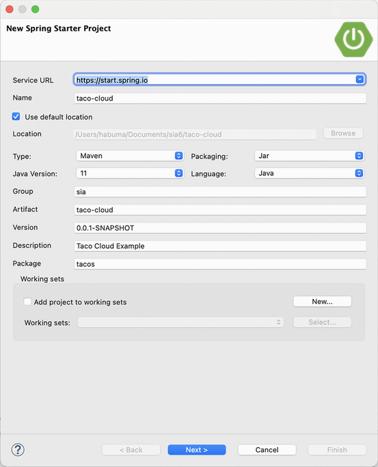Click the New... working set button

point(323,302)
